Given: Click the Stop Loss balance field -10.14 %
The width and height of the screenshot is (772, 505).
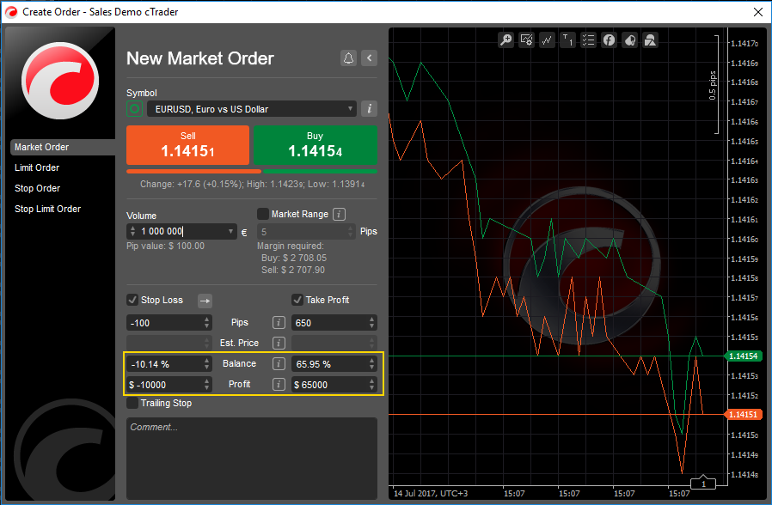Looking at the screenshot, I should (x=168, y=364).
